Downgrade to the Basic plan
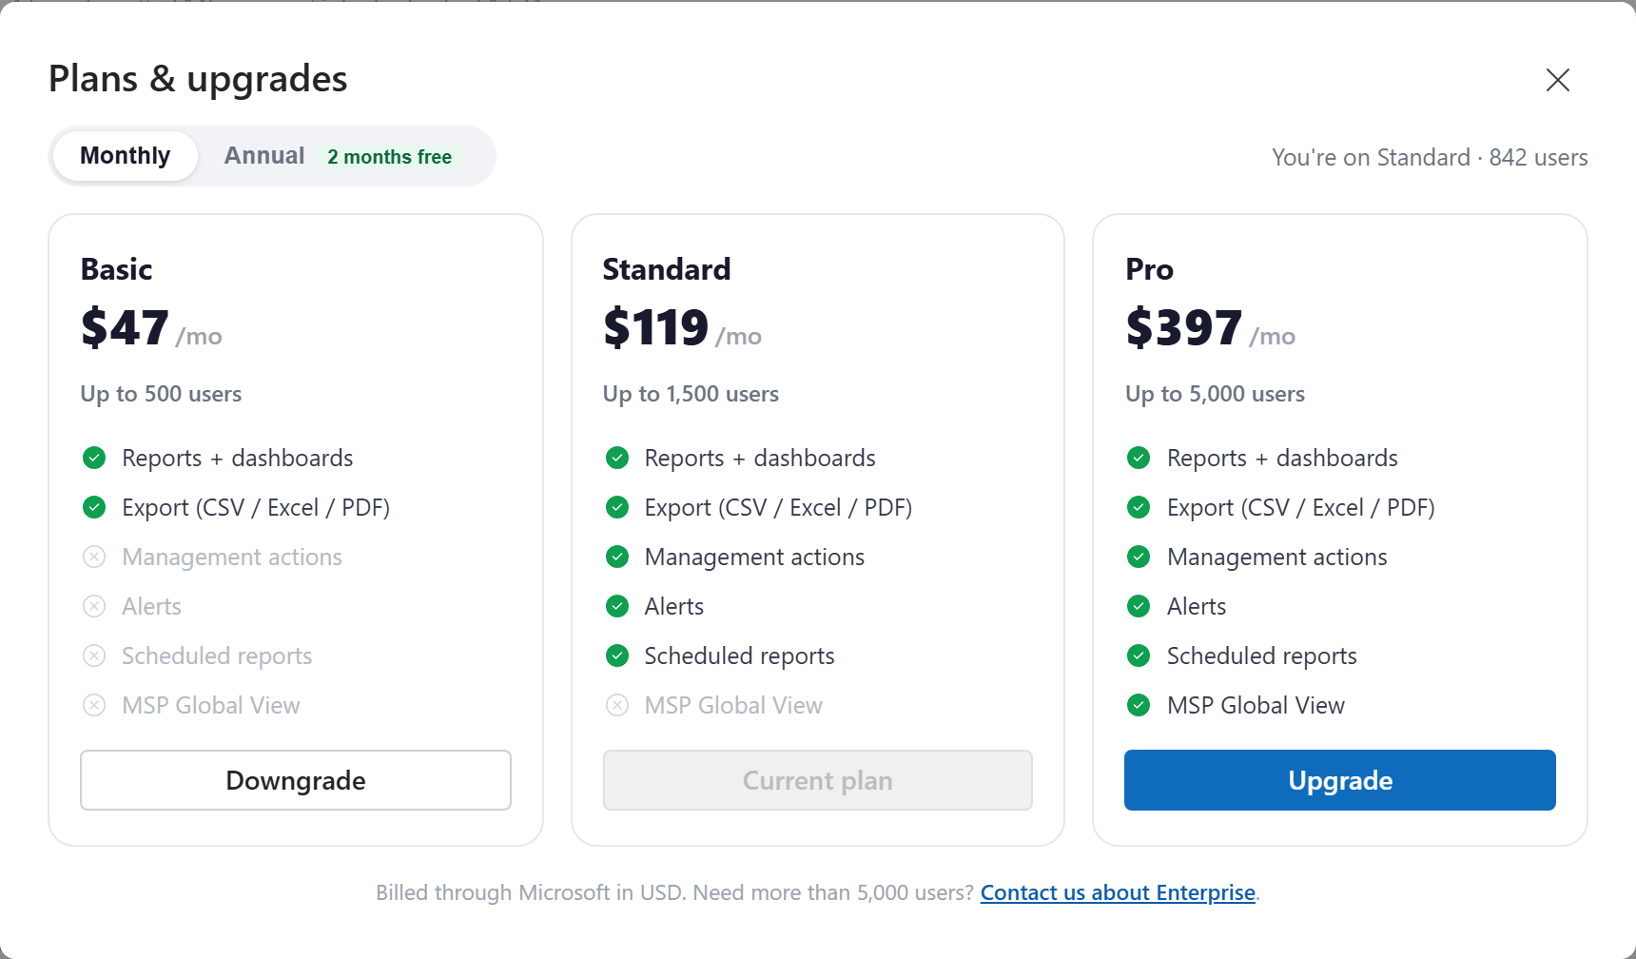This screenshot has width=1636, height=959. pos(296,780)
